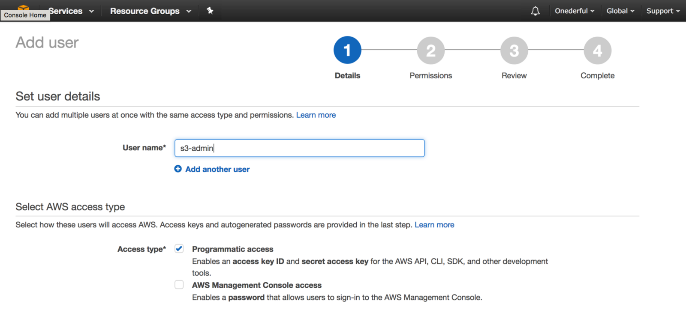Viewport: 686px width, 310px height.
Task: Click the Permissions step label
Action: (430, 76)
